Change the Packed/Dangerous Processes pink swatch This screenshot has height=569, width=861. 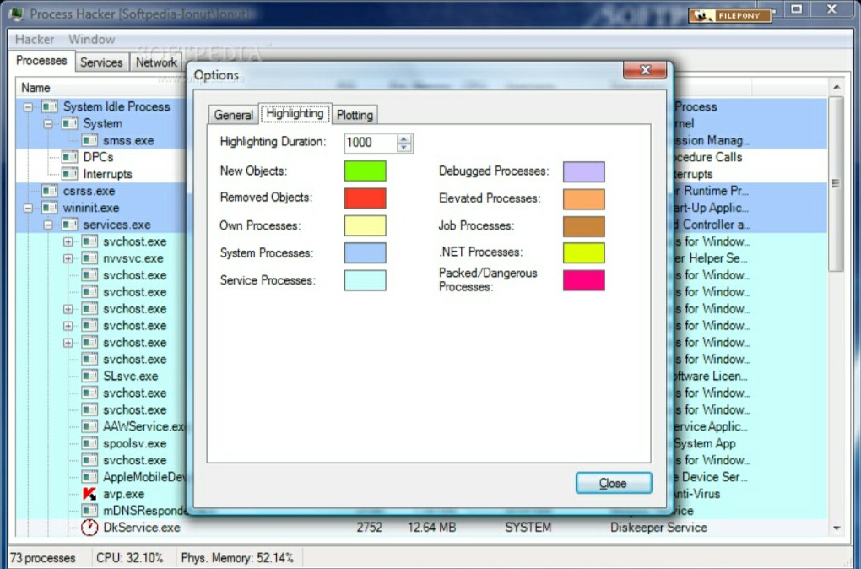(x=583, y=280)
